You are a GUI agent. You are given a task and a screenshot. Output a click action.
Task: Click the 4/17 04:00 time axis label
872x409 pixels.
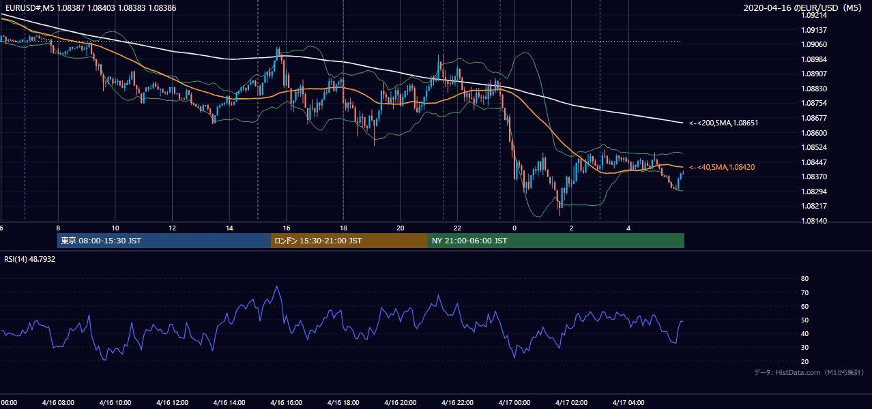(x=628, y=402)
